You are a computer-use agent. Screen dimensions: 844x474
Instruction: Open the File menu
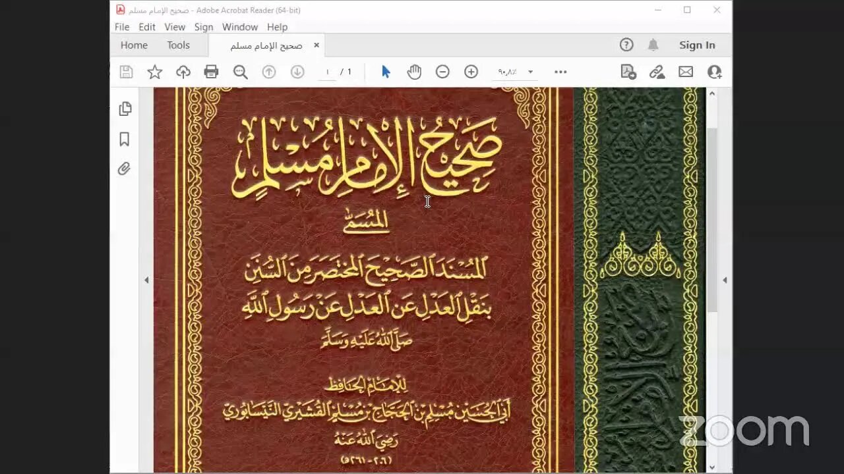122,27
